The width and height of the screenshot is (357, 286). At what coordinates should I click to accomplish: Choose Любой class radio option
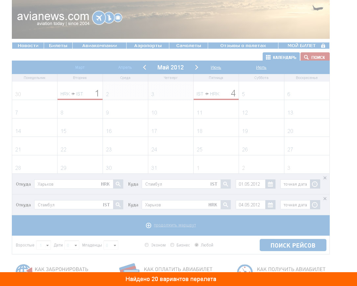[x=197, y=245]
